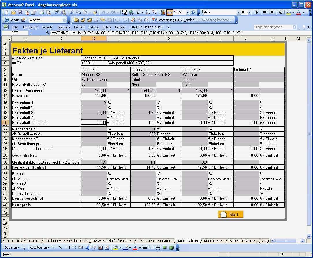The width and height of the screenshot is (313, 258).
Task: Open the Arial font dropdown
Action: (x=238, y=12)
